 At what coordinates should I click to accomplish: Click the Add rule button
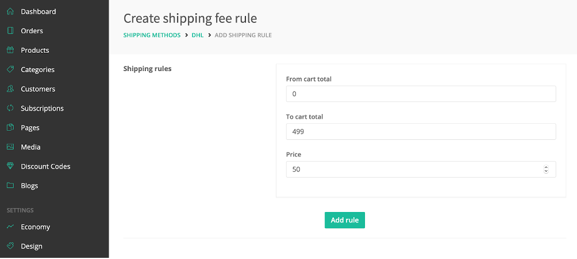pos(345,220)
